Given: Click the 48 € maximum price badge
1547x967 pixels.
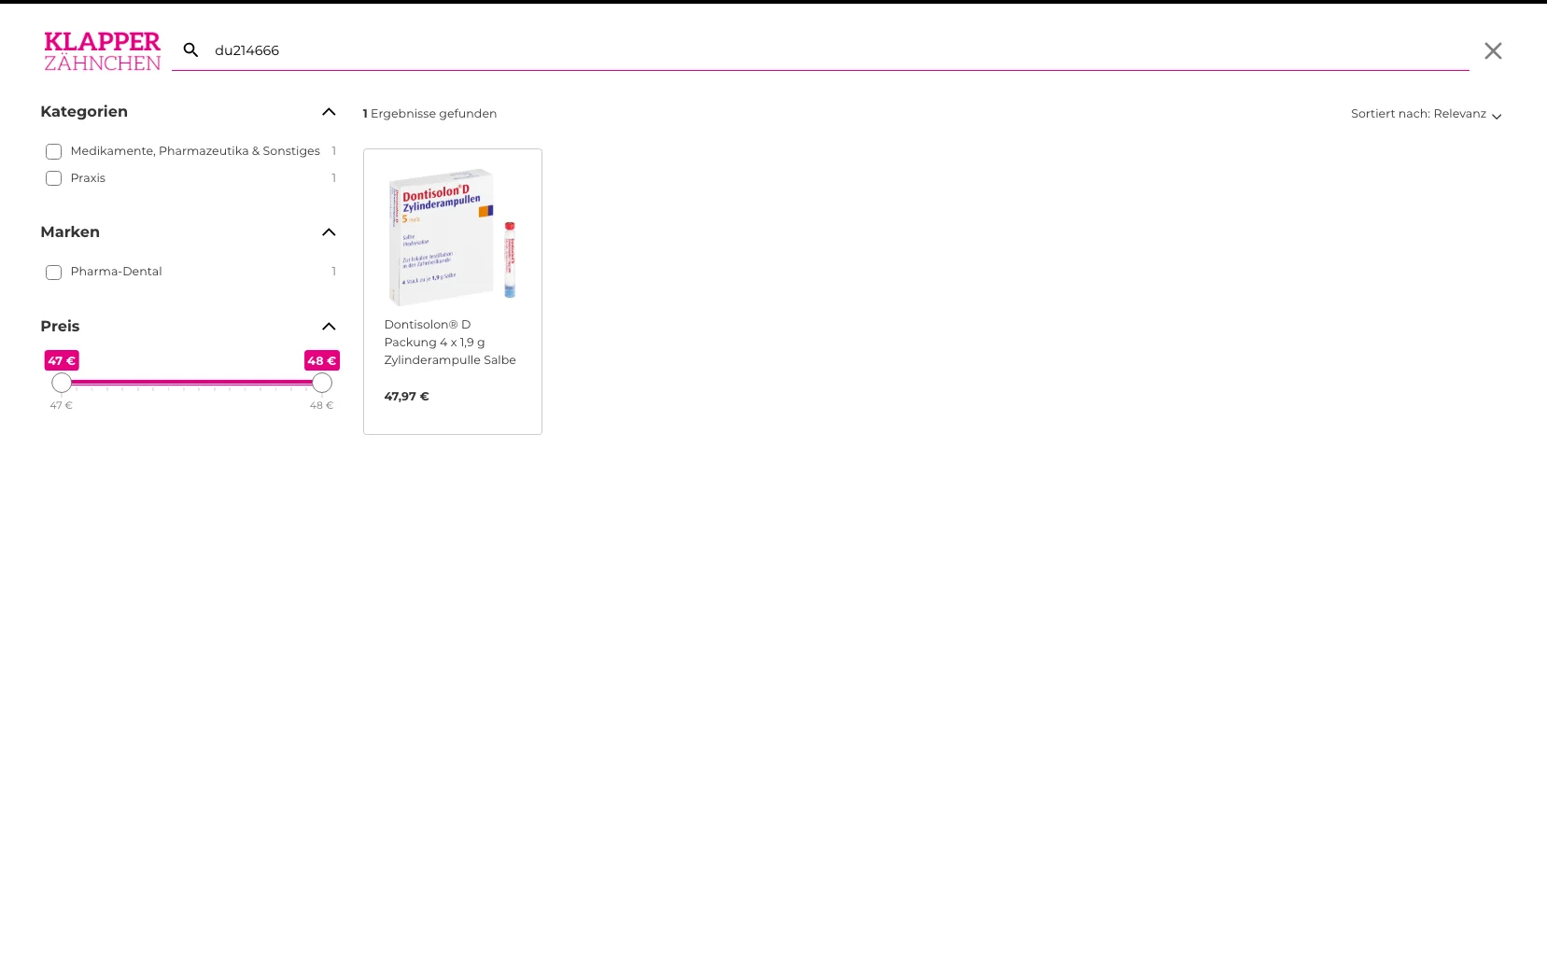Looking at the screenshot, I should pyautogui.click(x=322, y=360).
